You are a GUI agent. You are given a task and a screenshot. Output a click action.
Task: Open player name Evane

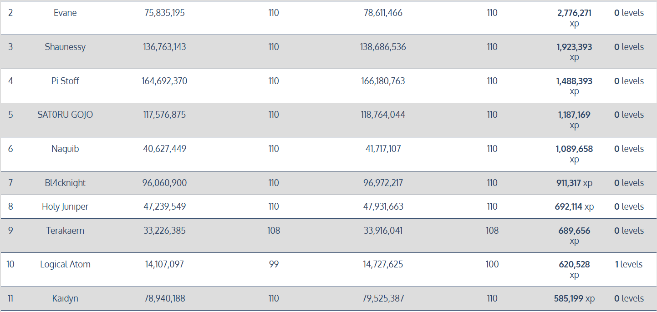click(65, 13)
